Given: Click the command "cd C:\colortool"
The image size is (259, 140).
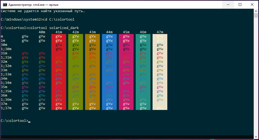Looking at the screenshot, I should pos(59,20).
